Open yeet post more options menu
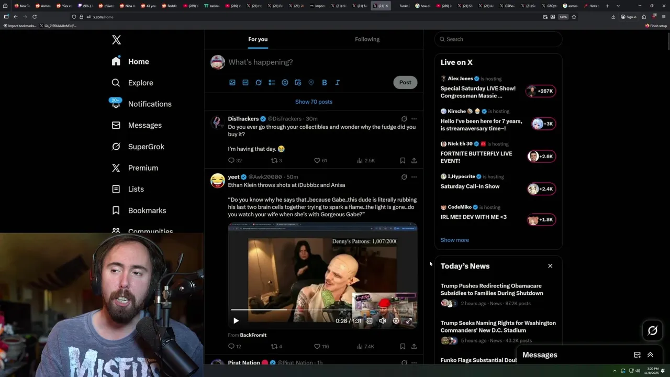 click(x=414, y=177)
